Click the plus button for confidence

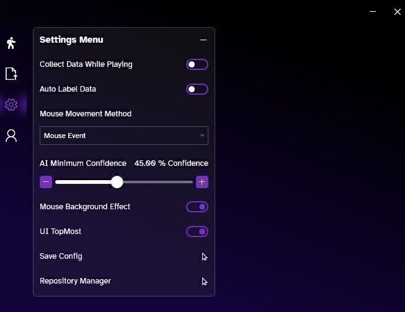pos(202,182)
